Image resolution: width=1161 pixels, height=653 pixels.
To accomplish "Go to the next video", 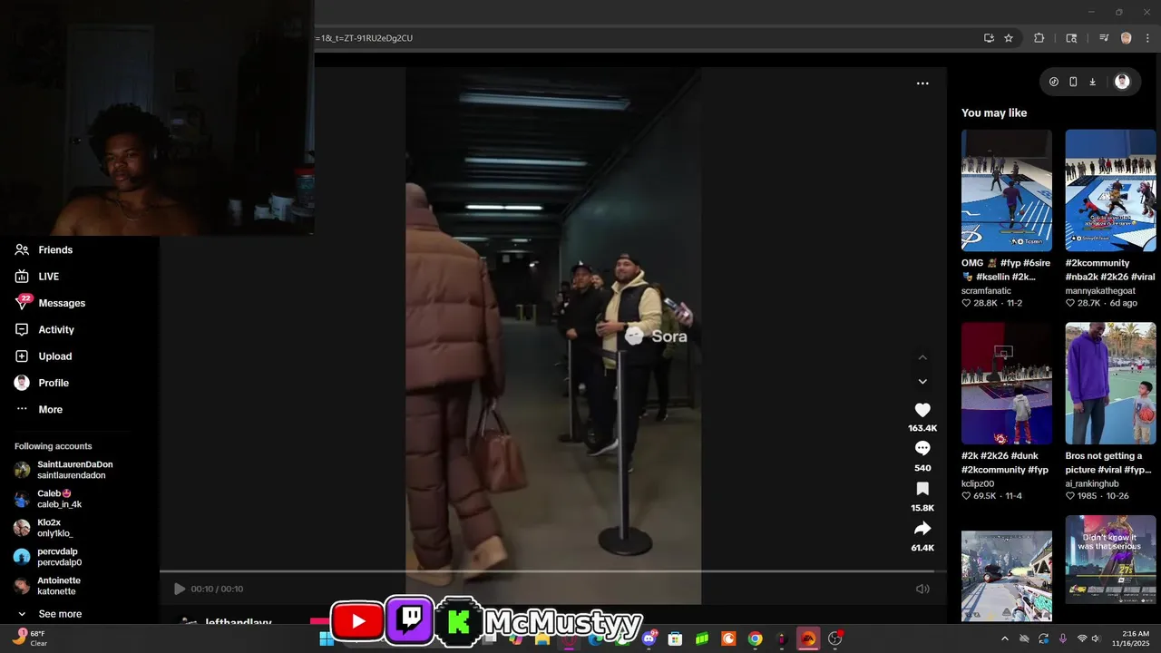I will 922,382.
